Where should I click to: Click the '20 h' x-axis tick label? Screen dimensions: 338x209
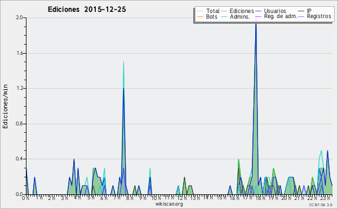click(x=286, y=198)
